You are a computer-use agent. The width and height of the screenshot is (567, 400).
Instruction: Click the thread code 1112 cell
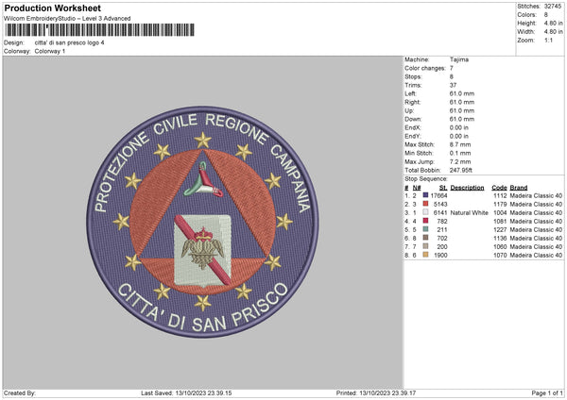[x=500, y=195]
